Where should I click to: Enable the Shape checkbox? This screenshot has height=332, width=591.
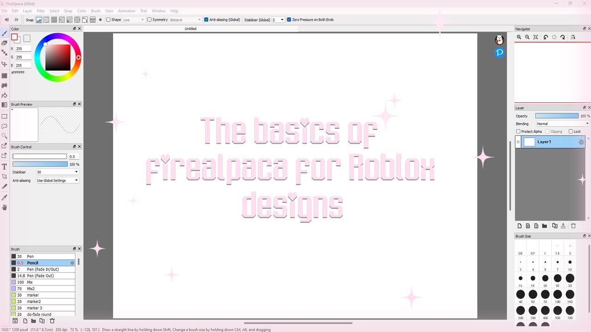click(108, 20)
